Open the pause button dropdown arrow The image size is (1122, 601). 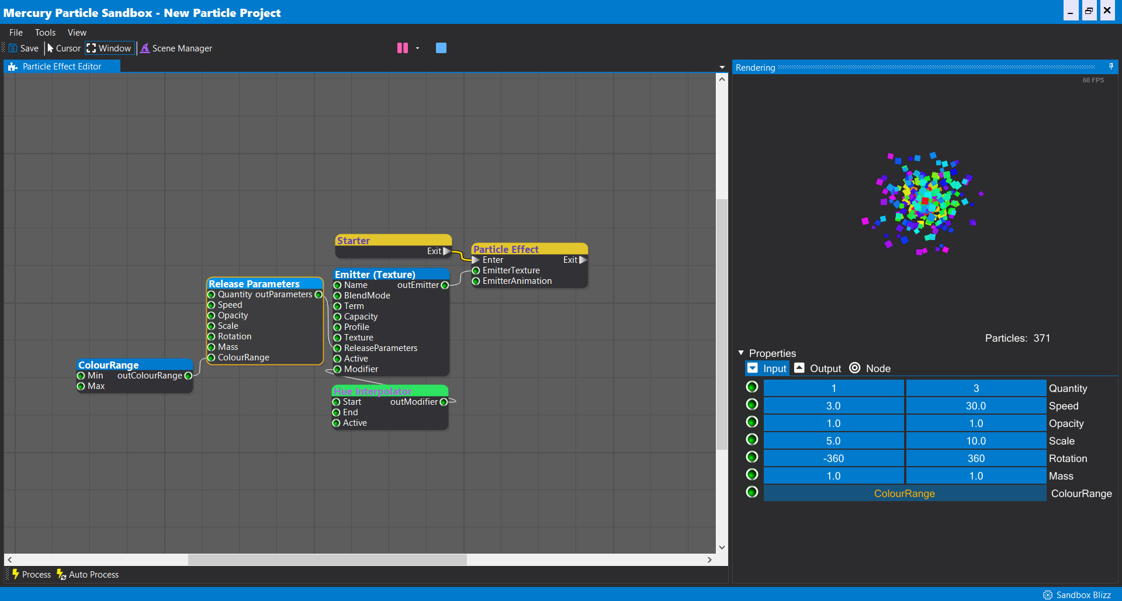coord(417,48)
